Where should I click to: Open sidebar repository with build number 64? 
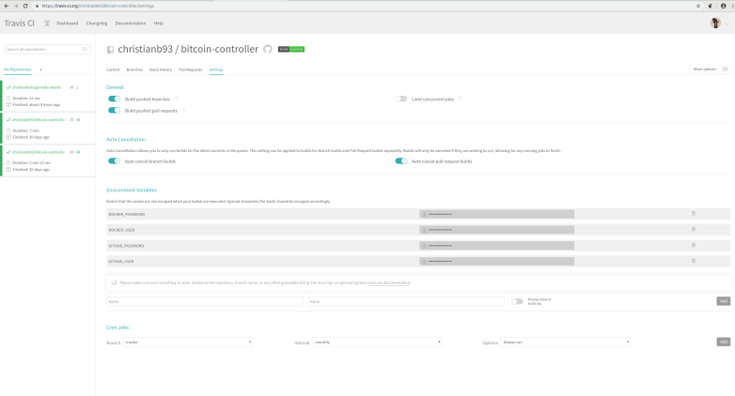click(x=39, y=152)
